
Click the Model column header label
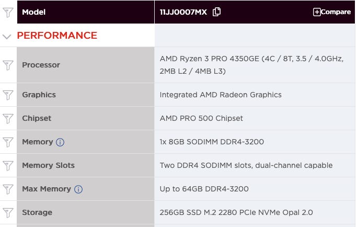coord(33,12)
